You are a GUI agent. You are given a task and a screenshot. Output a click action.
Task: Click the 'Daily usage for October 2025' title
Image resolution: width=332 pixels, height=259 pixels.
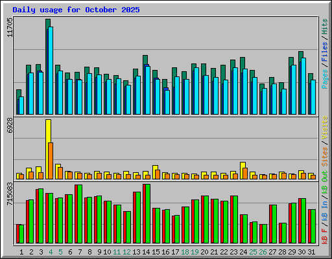(x=76, y=10)
